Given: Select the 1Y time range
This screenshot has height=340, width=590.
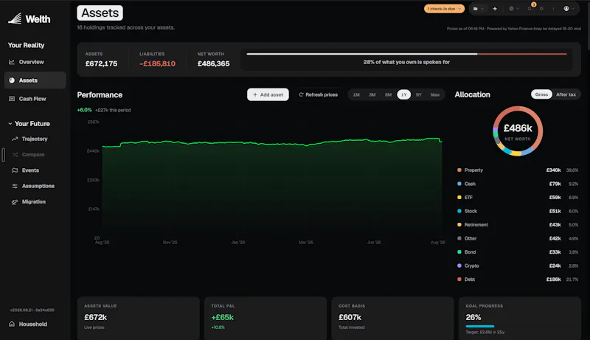Looking at the screenshot, I should click(x=403, y=95).
